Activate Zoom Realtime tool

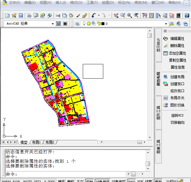[x=123, y=15]
